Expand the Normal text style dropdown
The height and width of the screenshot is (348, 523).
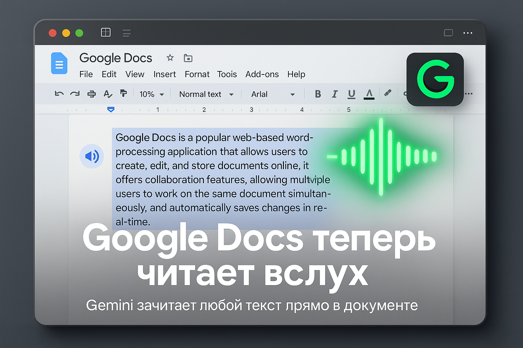[206, 94]
